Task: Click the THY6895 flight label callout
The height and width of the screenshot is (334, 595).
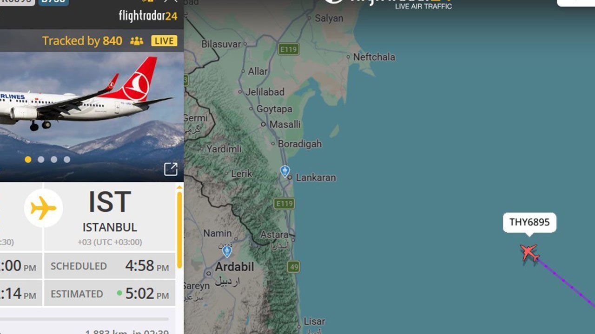Action: 529,222
